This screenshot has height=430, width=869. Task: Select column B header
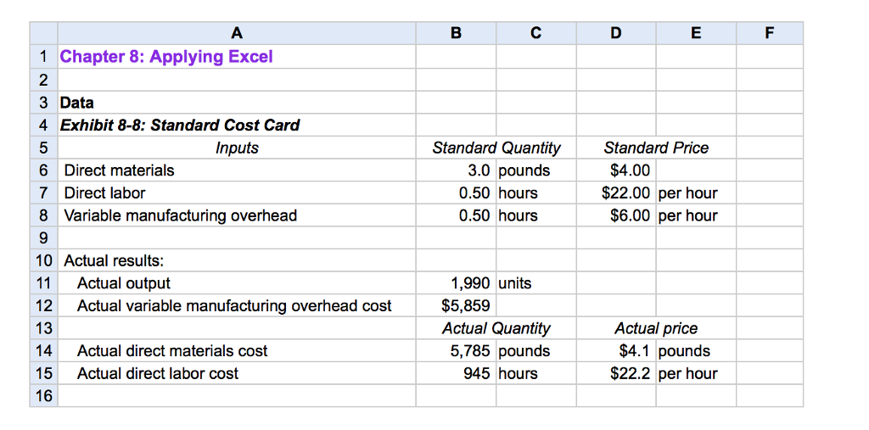click(456, 33)
